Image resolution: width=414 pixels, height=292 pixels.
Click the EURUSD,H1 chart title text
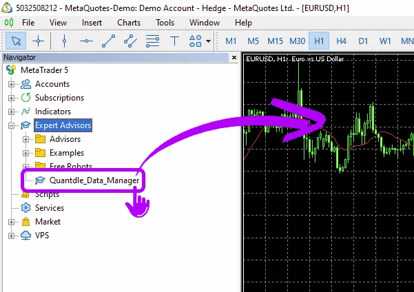pos(295,59)
